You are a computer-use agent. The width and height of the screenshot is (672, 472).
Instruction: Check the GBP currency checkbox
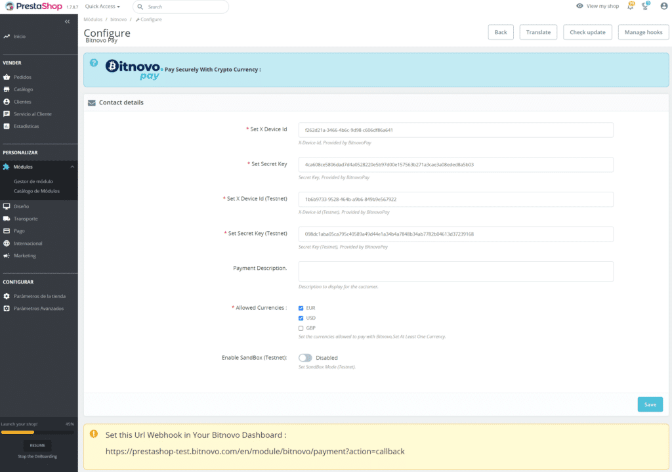point(301,328)
